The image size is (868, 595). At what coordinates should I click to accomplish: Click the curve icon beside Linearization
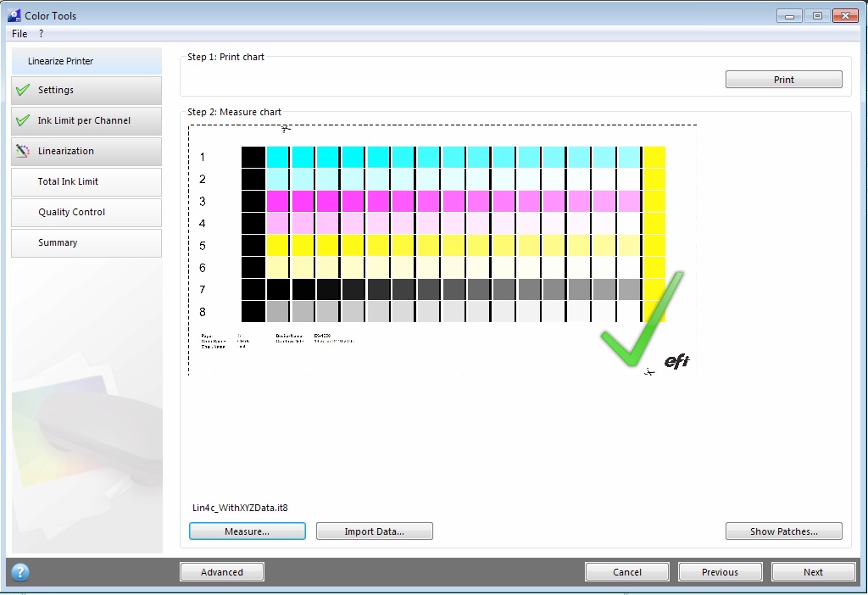click(x=23, y=151)
